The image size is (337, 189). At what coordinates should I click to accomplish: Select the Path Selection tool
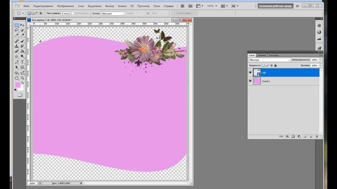coord(17,67)
